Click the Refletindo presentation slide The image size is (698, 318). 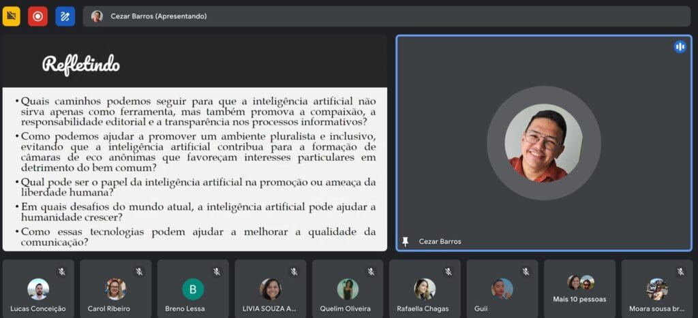194,143
